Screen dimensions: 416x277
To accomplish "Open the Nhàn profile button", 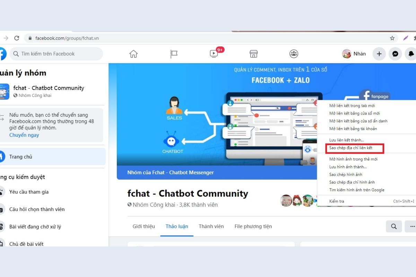I will click(354, 54).
